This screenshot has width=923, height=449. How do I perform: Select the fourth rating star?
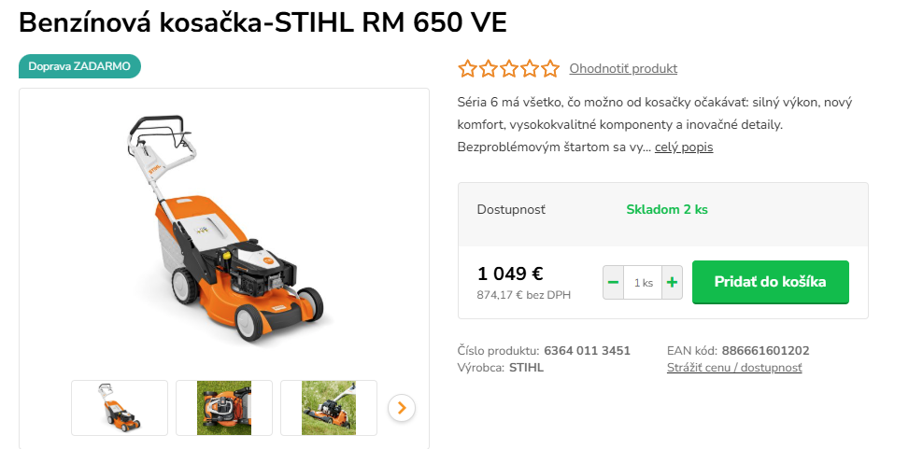coord(529,69)
